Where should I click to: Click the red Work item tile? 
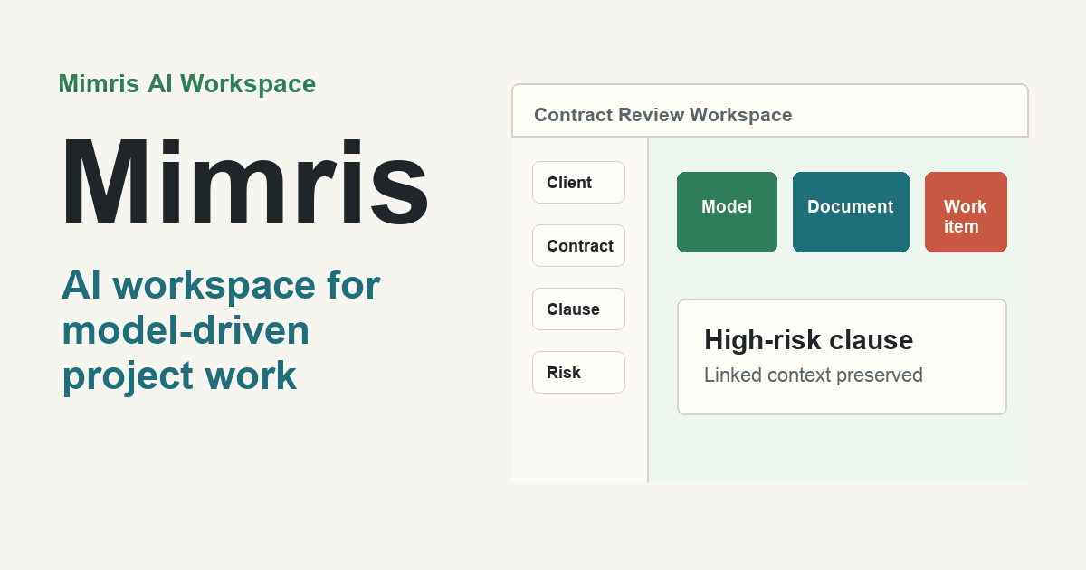[x=966, y=212]
